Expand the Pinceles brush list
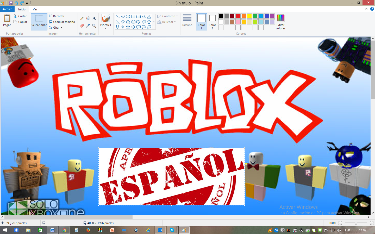375x234 pixels. [x=105, y=28]
